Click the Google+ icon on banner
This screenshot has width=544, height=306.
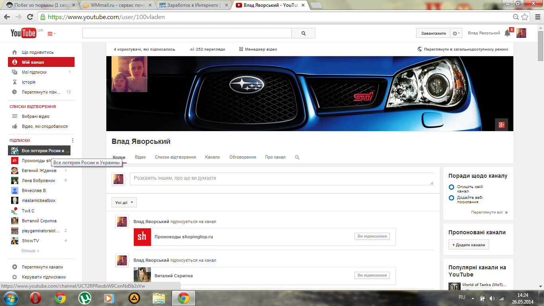pos(501,125)
